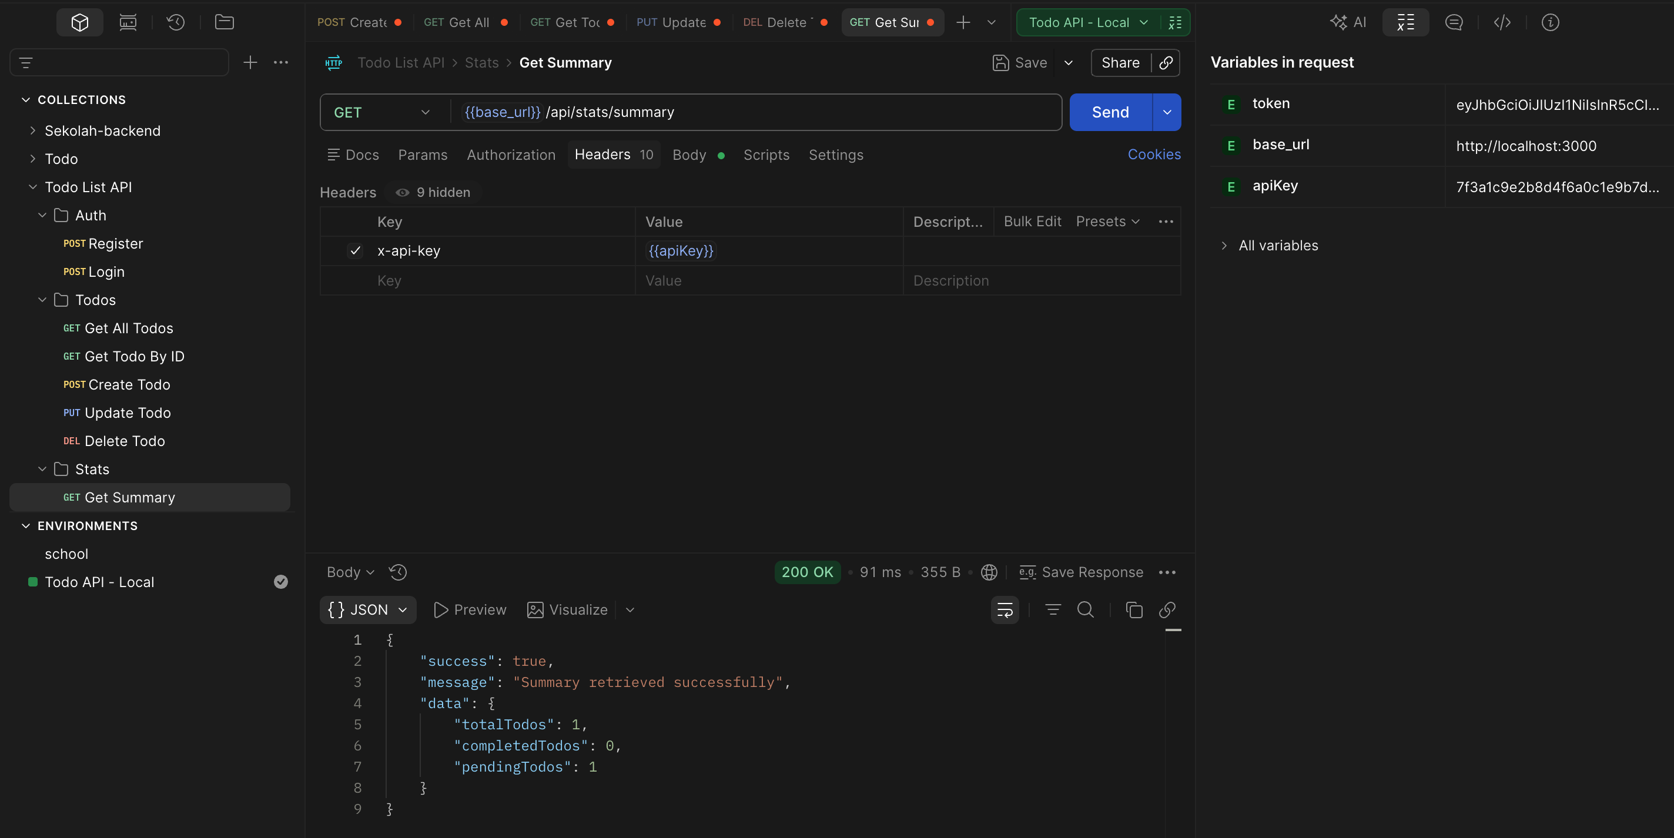Click the Save button
Viewport: 1674px width, 838px height.
(1020, 62)
